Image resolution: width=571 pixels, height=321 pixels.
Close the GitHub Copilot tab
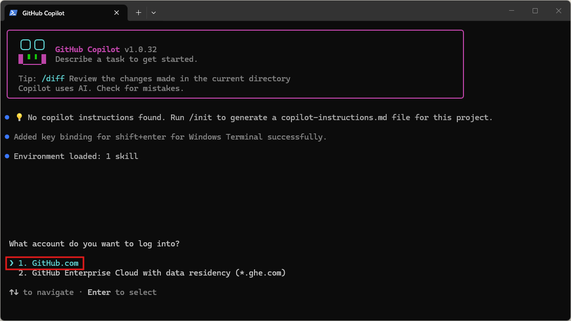coord(118,13)
